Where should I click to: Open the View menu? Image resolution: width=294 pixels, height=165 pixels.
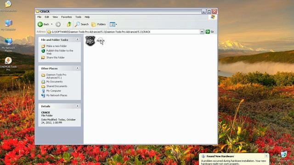coord(55,17)
